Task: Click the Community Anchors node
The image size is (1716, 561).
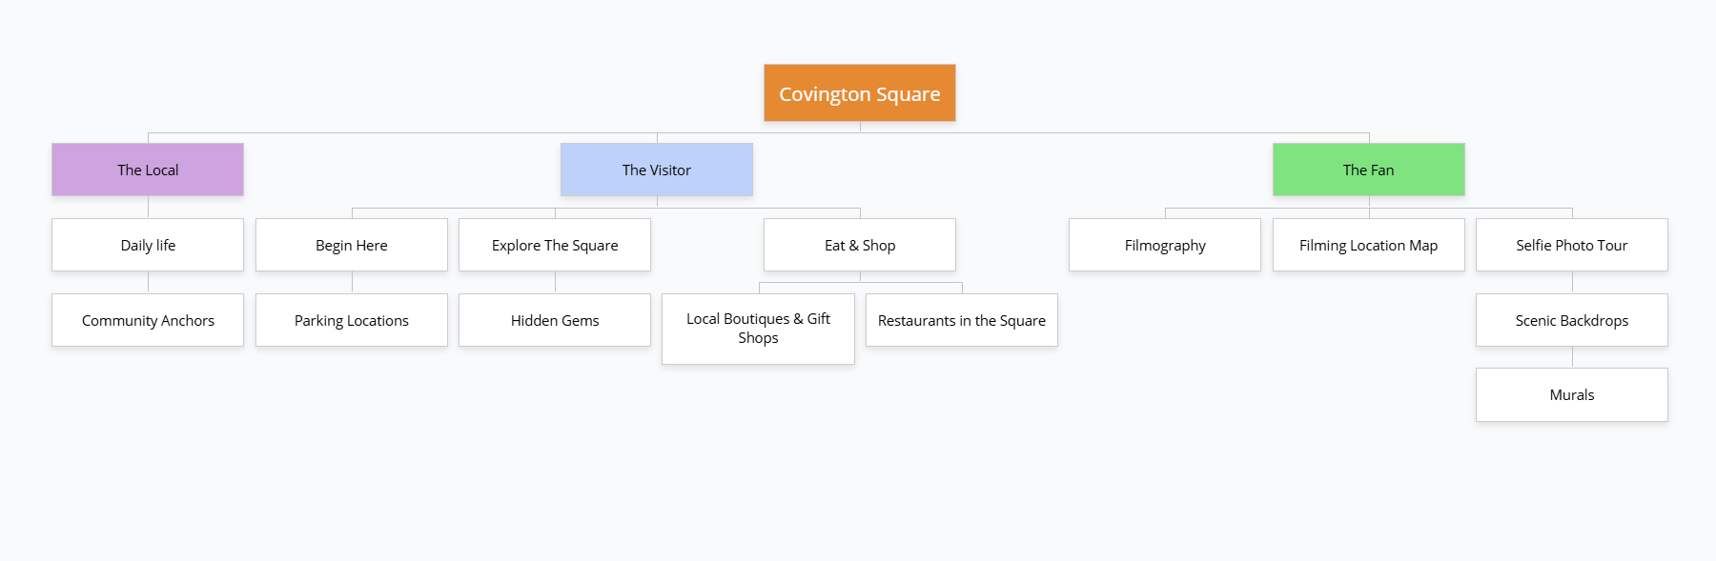Action: click(x=148, y=320)
